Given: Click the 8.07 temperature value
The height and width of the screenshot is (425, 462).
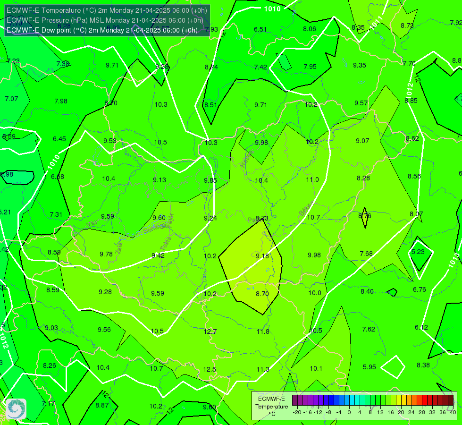Looking at the screenshot, I should click(416, 214).
